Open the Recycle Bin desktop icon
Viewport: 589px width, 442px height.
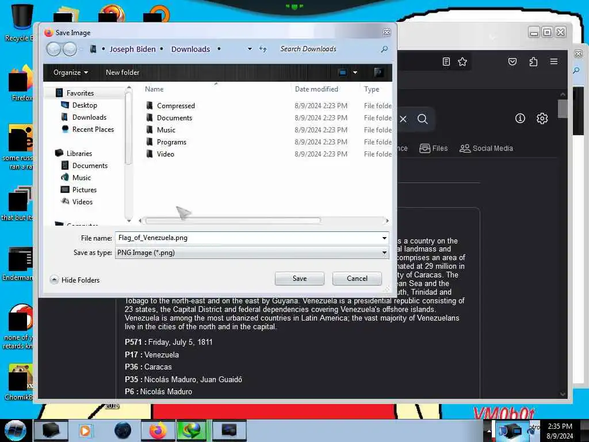(x=21, y=22)
